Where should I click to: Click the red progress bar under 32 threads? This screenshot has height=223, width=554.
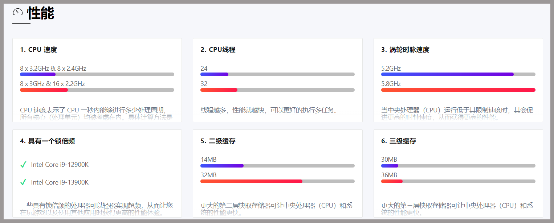219,90
